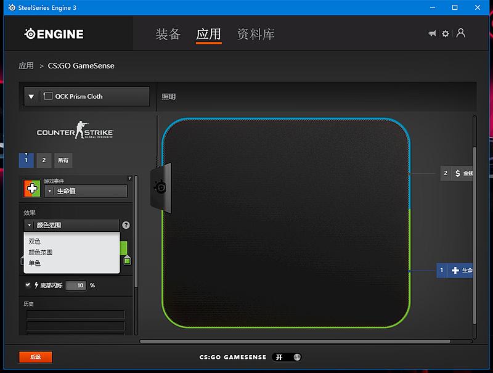Image resolution: width=493 pixels, height=373 pixels.
Task: Open the settings gear icon
Action: pos(446,34)
